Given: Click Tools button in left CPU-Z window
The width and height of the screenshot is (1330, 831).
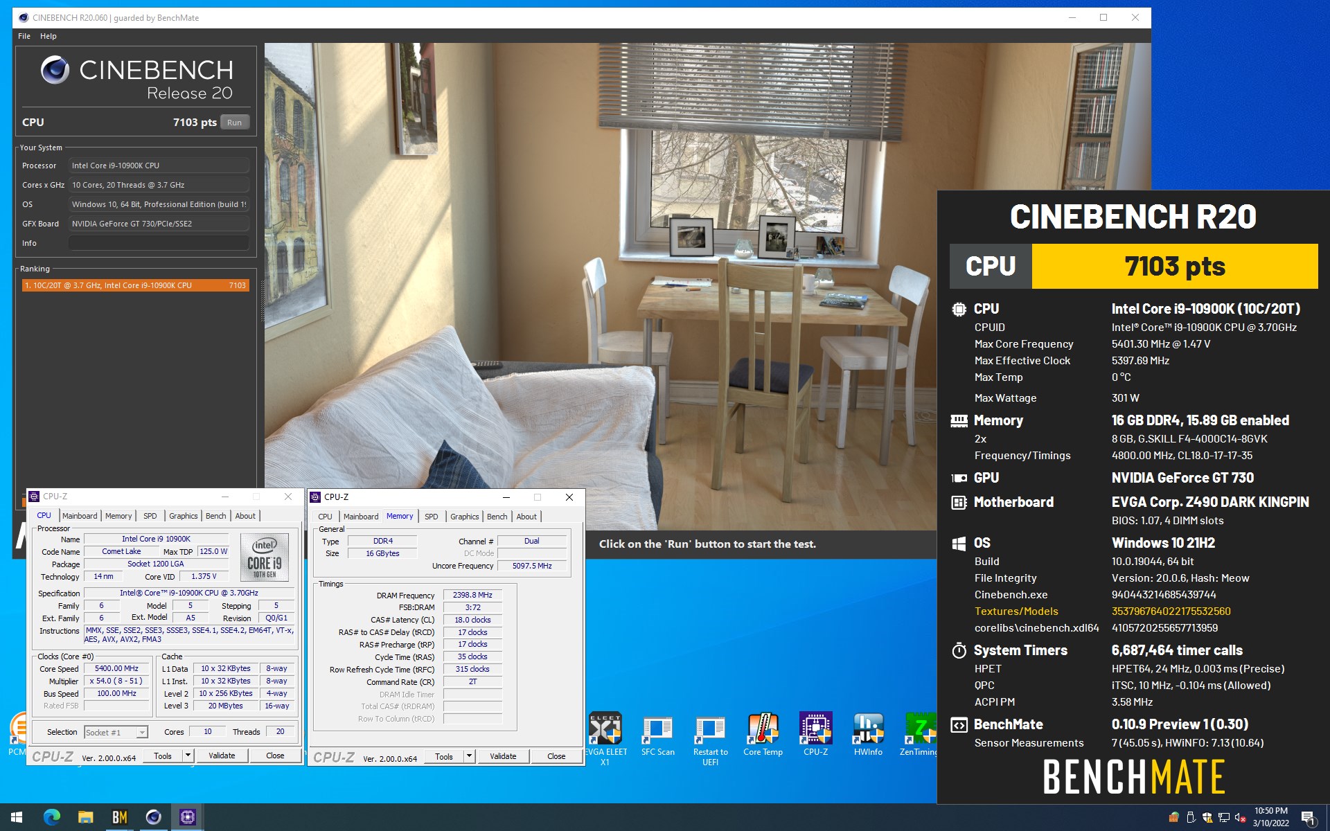Looking at the screenshot, I should pyautogui.click(x=163, y=756).
